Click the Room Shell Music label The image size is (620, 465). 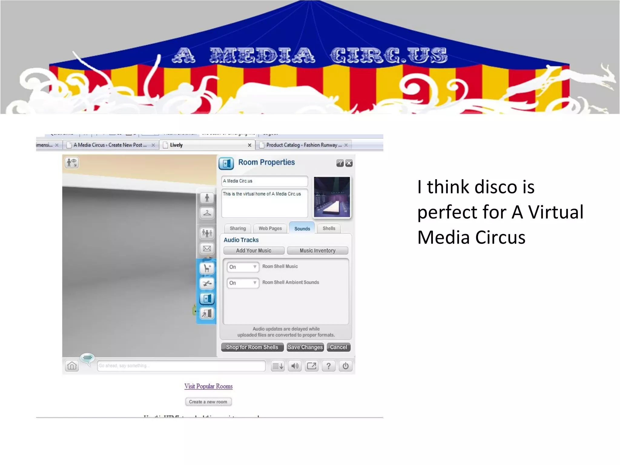pos(280,266)
